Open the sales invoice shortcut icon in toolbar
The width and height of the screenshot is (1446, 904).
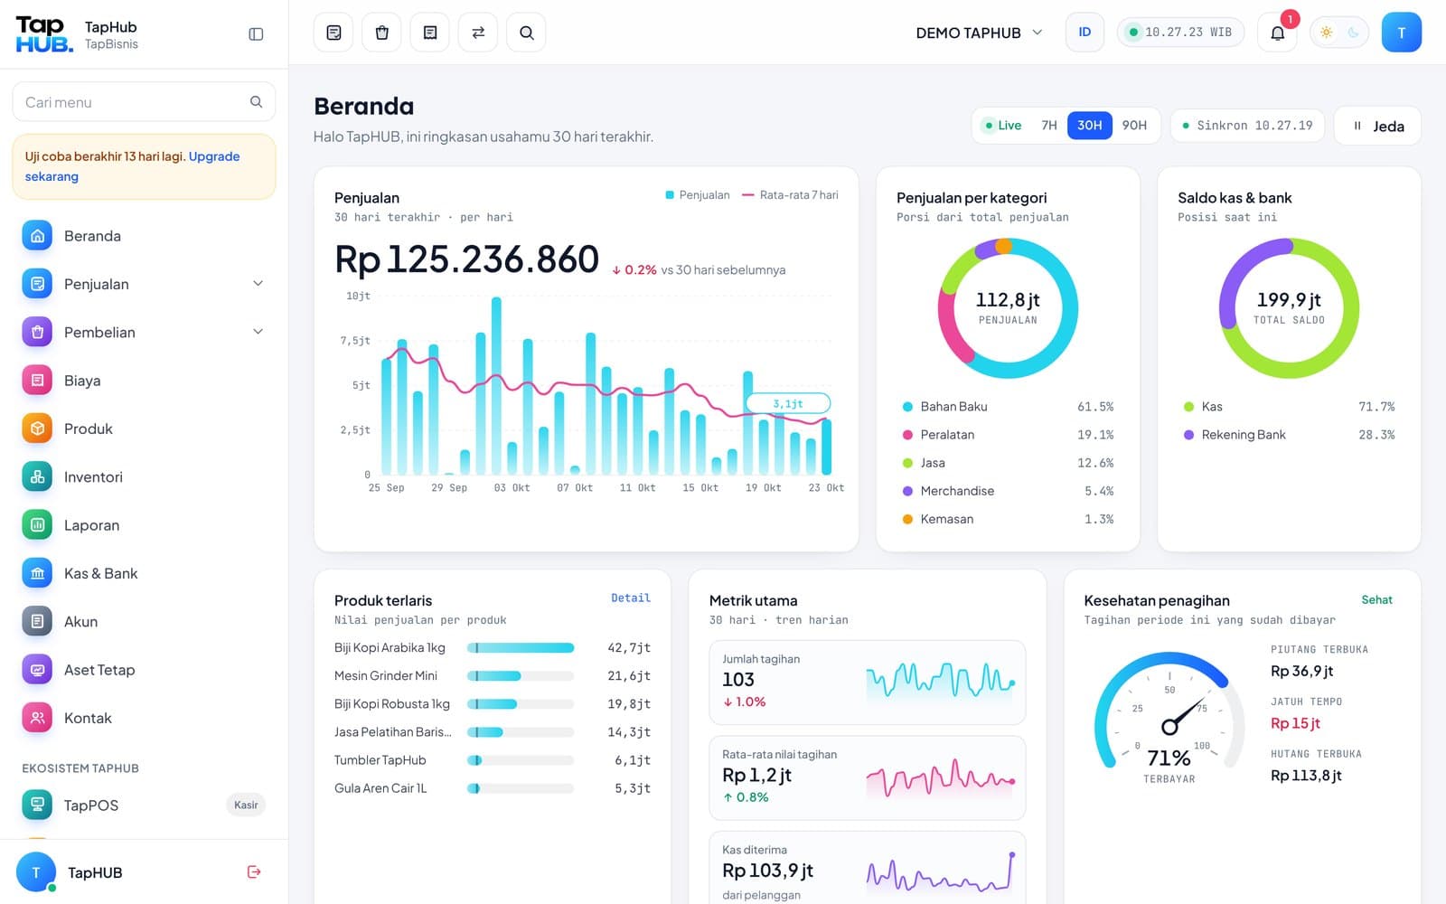pos(333,33)
